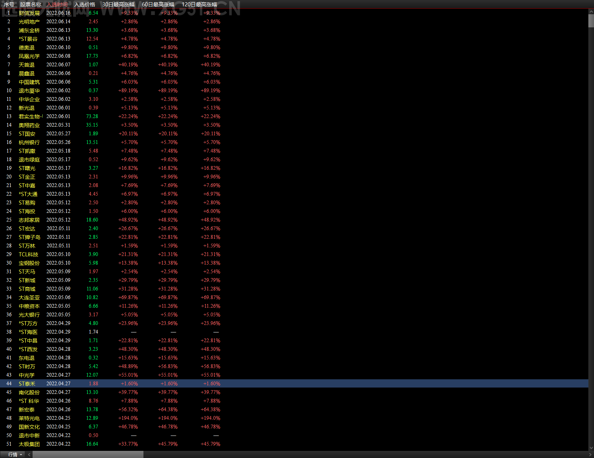
Task: Select the 莱特光电 stock name
Action: (29, 418)
